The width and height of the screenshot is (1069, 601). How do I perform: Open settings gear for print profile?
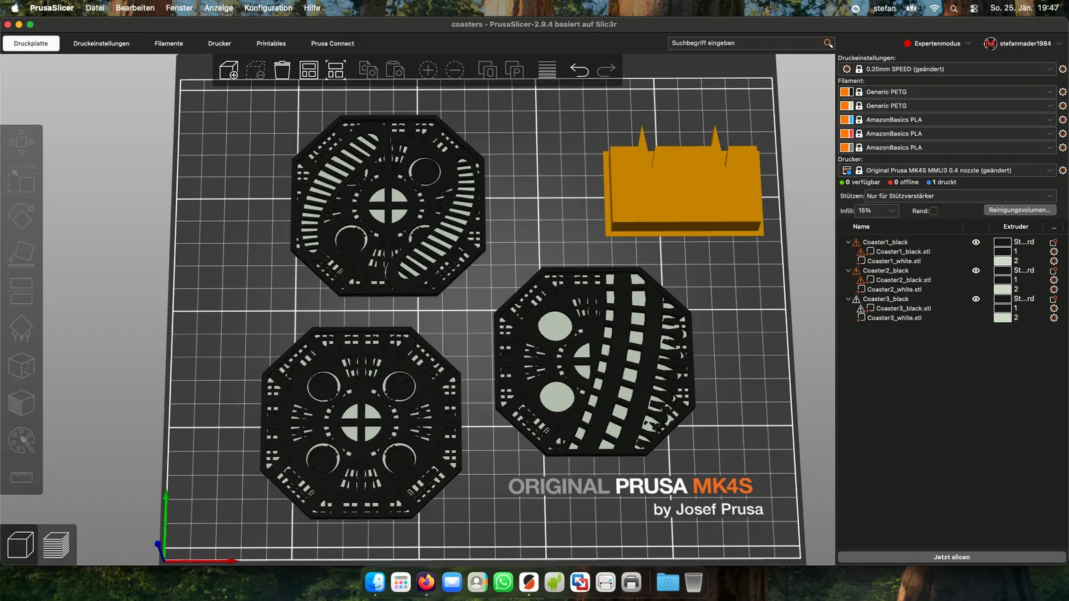pyautogui.click(x=1063, y=69)
